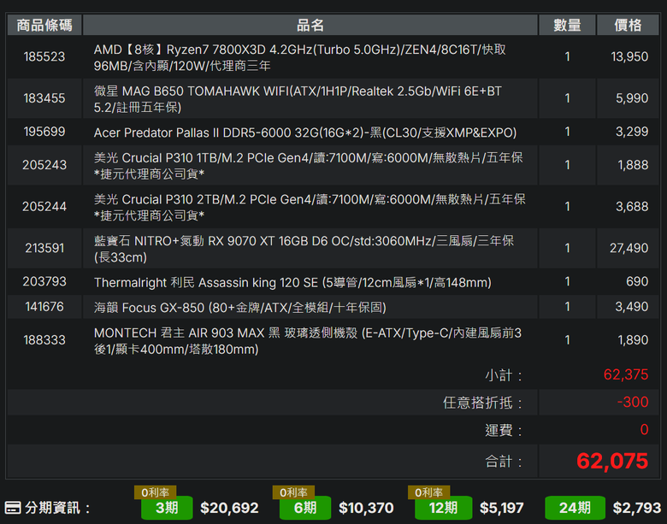Click product barcode 188333
This screenshot has width=667, height=524.
point(44,340)
